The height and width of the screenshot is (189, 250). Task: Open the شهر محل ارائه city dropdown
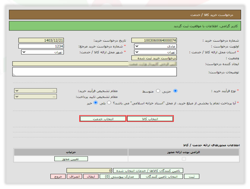42,52
